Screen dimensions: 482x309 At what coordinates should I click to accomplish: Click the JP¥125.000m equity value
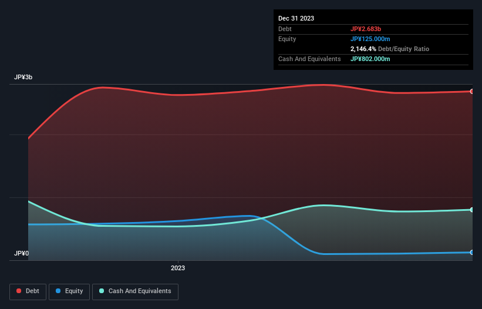pos(370,39)
